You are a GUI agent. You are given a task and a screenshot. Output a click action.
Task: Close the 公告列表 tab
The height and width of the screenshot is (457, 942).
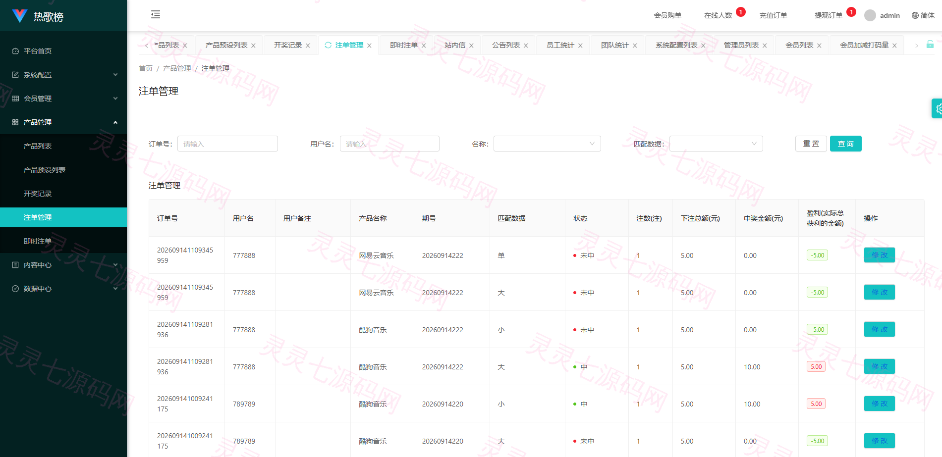pos(526,46)
